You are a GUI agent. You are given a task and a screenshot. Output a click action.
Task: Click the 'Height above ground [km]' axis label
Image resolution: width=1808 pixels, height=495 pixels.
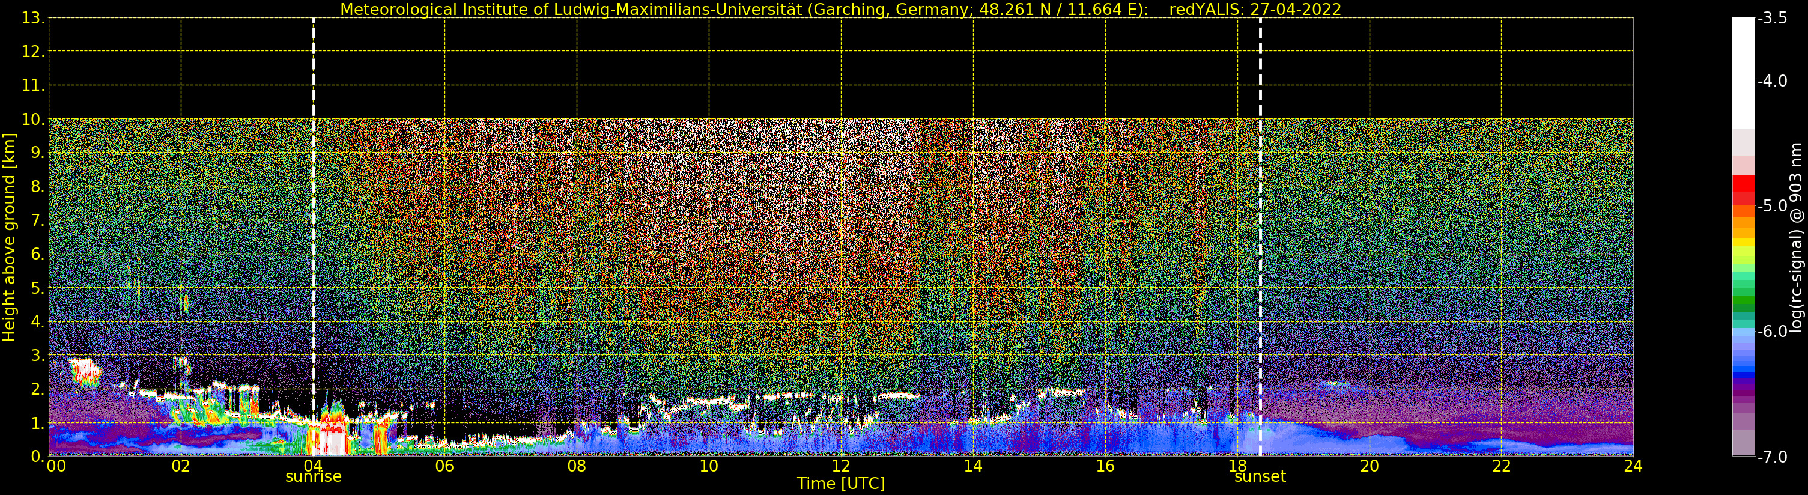[x=9, y=237]
